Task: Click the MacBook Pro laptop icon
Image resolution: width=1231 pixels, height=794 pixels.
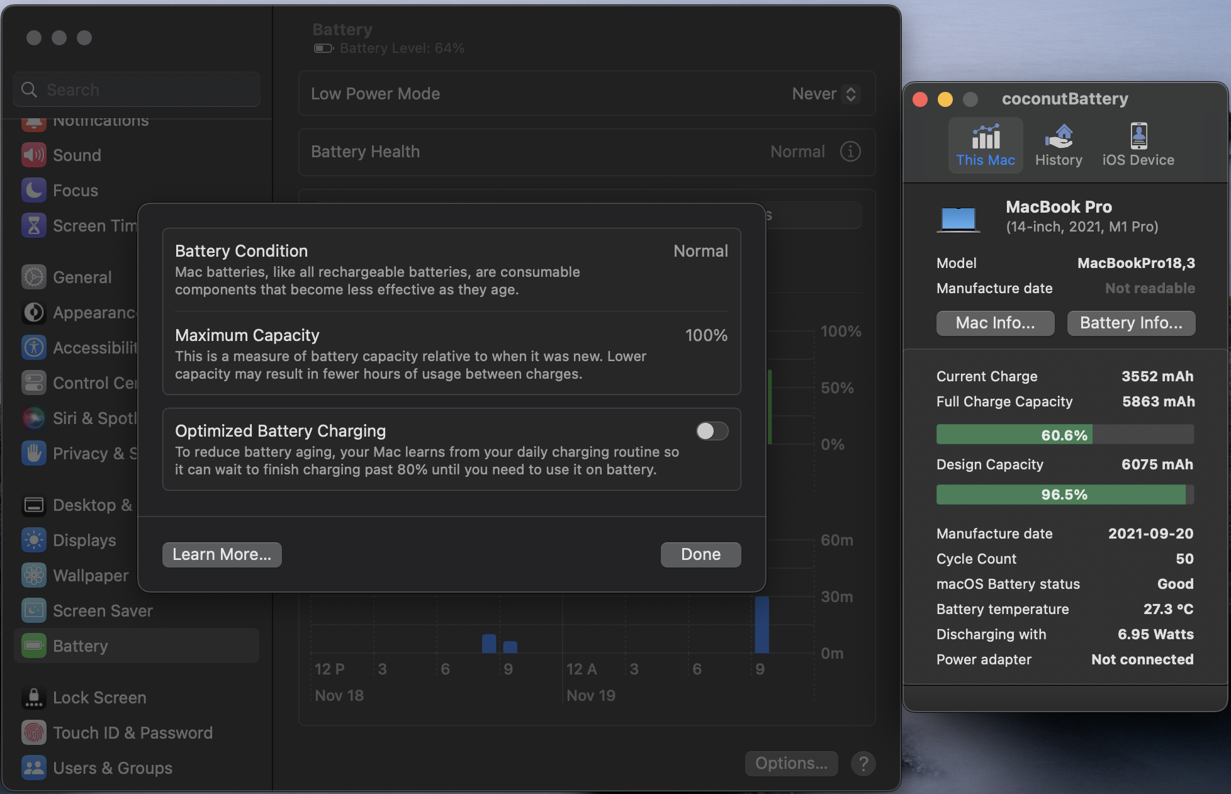Action: tap(958, 219)
